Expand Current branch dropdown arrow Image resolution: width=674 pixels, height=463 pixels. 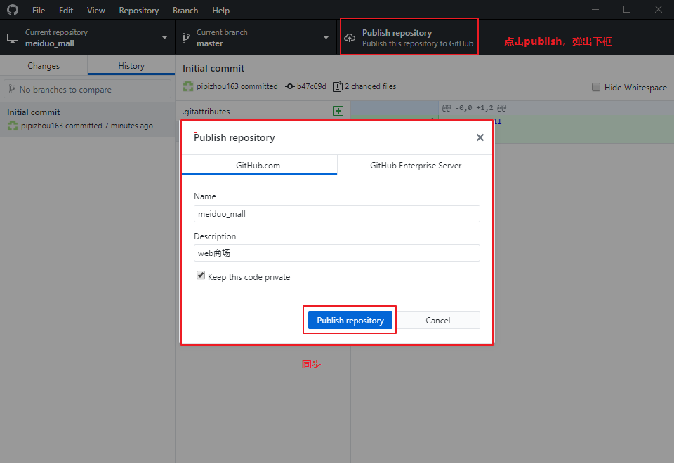(326, 38)
